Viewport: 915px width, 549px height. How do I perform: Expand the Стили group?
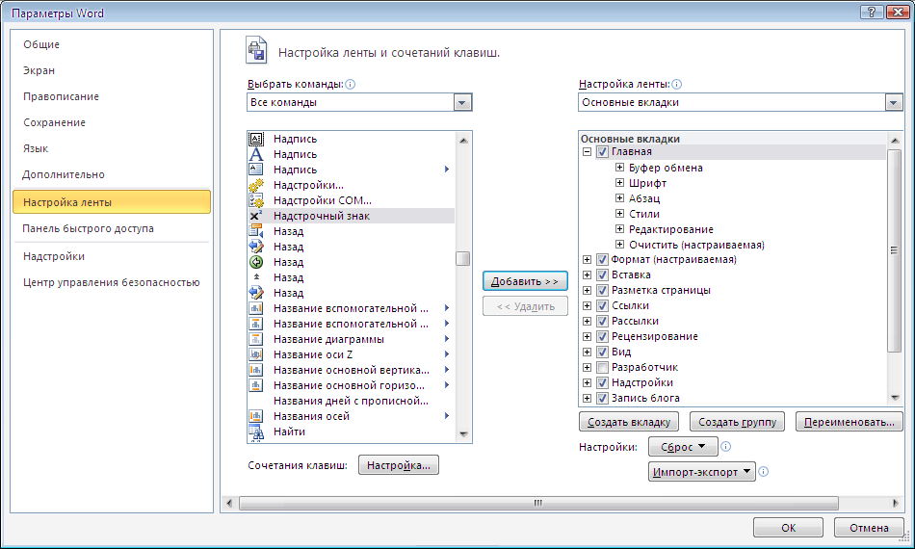pos(619,214)
